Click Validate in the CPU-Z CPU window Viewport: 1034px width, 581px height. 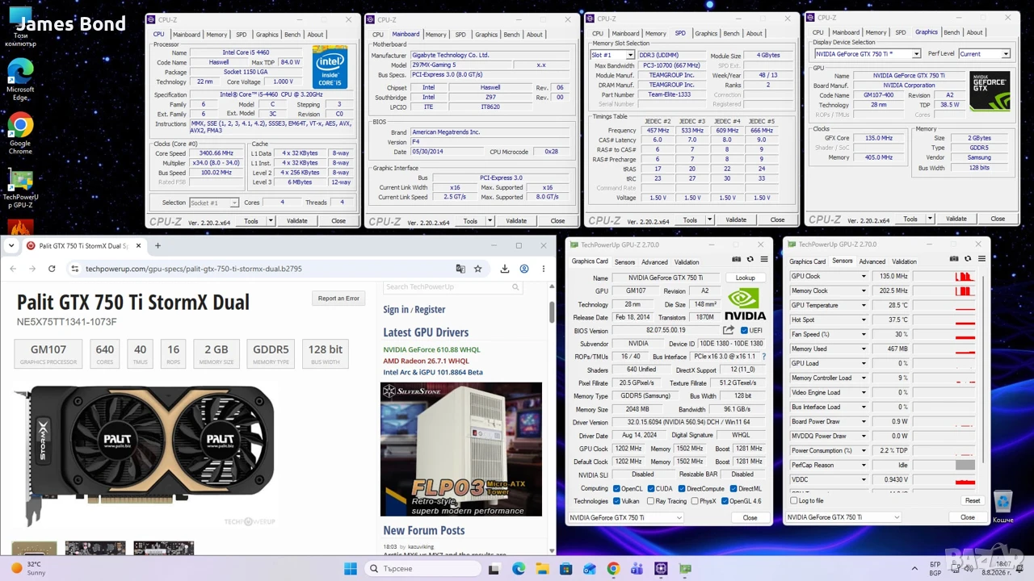point(297,221)
